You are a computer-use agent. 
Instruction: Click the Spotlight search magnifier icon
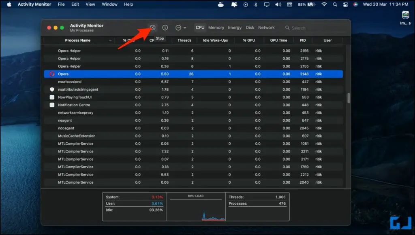[335, 4]
